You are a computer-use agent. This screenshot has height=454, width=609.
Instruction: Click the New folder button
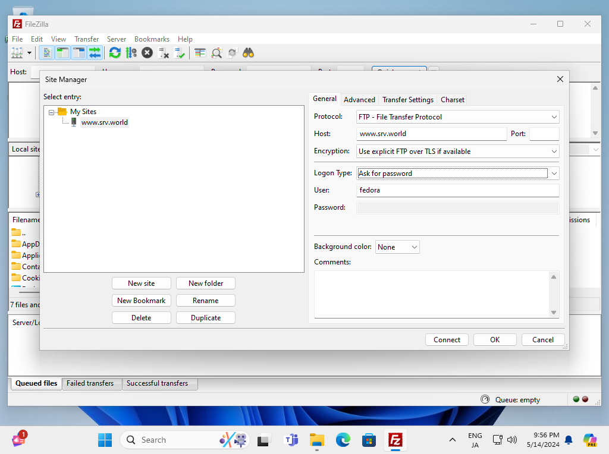[206, 283]
